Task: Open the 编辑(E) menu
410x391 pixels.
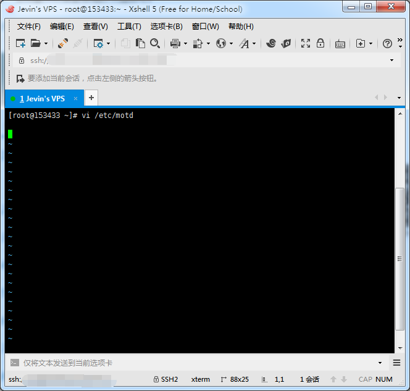Action: click(x=62, y=27)
